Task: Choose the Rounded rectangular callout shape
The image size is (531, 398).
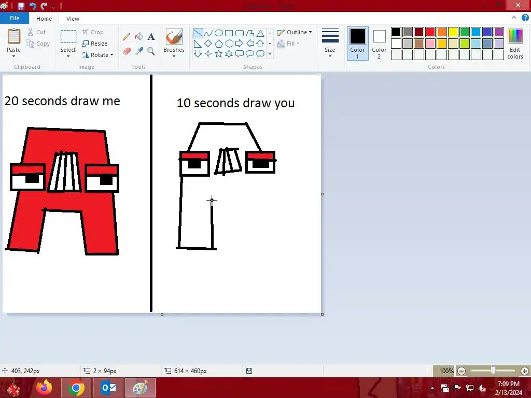Action: (240, 53)
